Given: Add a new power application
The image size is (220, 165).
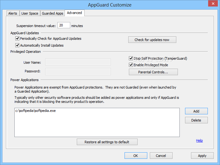Looking at the screenshot, I should point(196,111).
